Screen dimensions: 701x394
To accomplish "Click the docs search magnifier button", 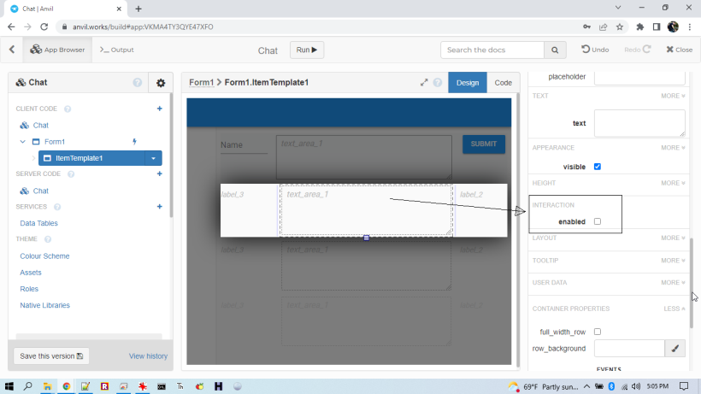I will click(556, 50).
